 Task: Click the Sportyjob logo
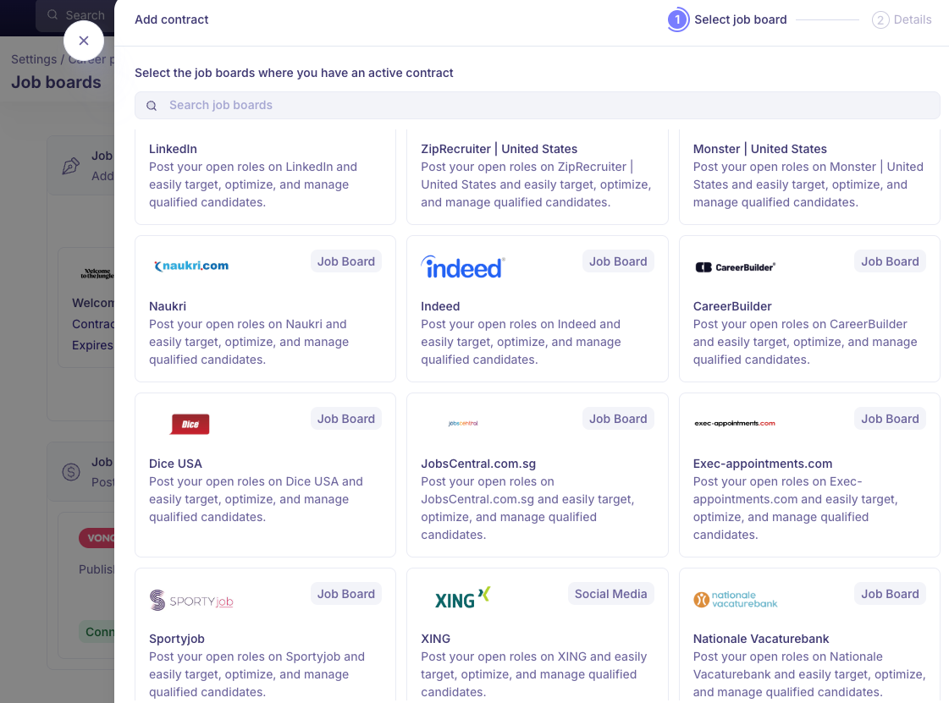coord(191,600)
